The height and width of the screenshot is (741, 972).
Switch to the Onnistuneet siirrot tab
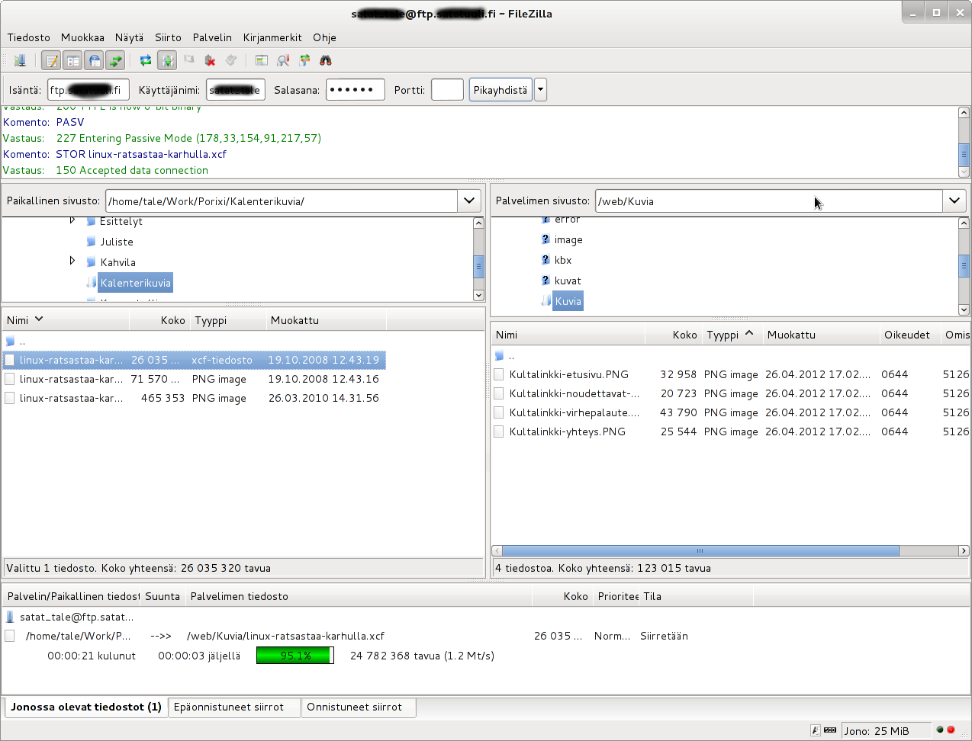359,707
